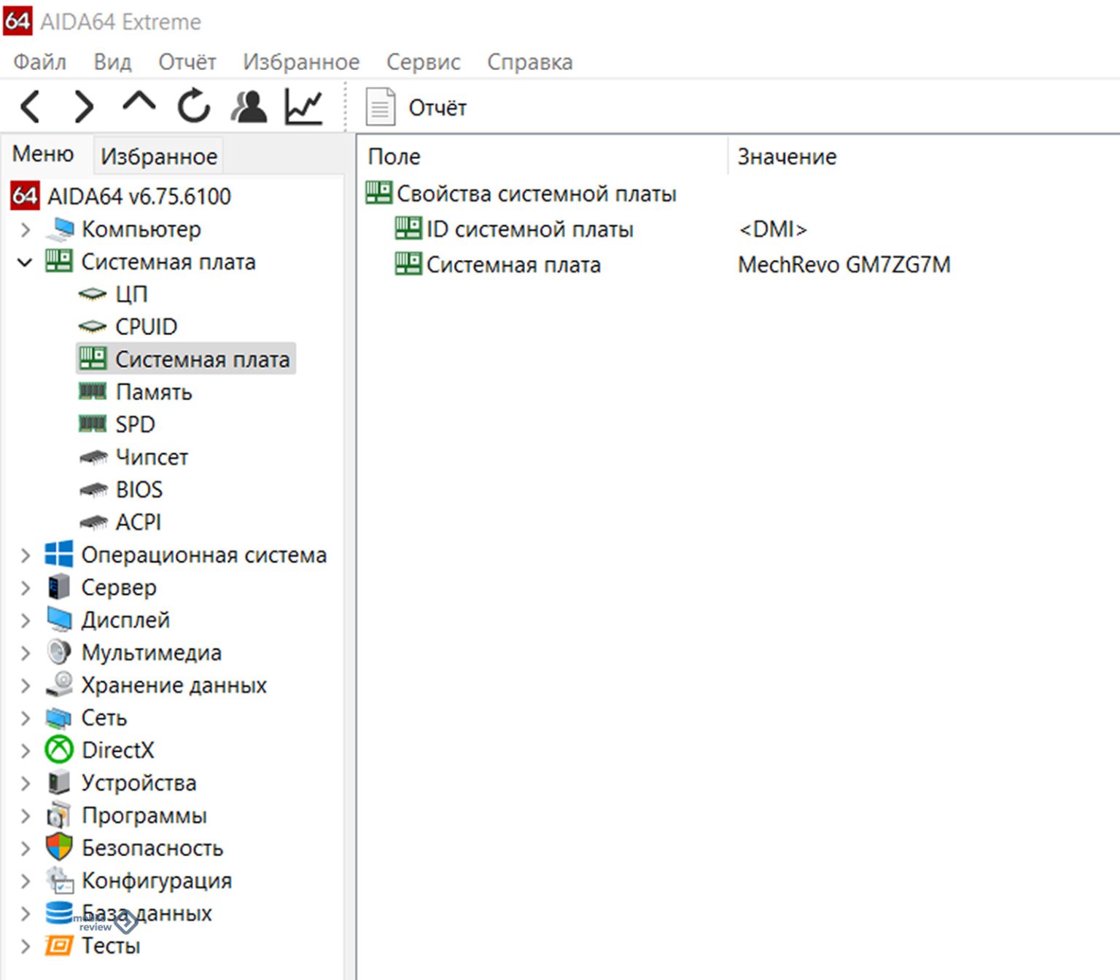Screen dimensions: 1120x980
Task: Open the user/manage toolbar icon
Action: coord(249,107)
